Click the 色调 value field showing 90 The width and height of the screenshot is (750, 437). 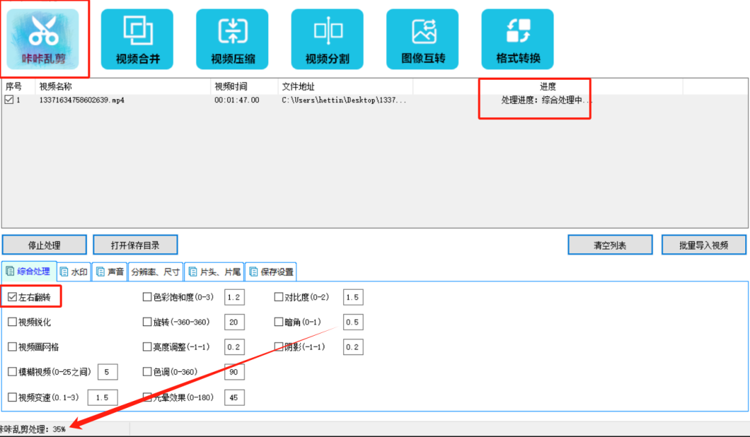234,371
